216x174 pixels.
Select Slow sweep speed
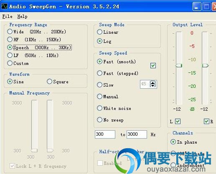click(105, 85)
